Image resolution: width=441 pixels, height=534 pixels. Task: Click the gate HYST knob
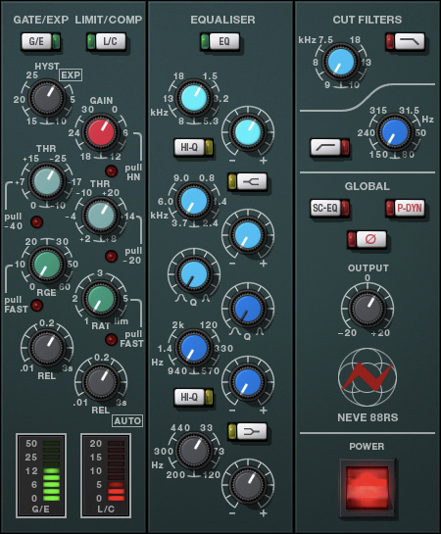click(46, 98)
